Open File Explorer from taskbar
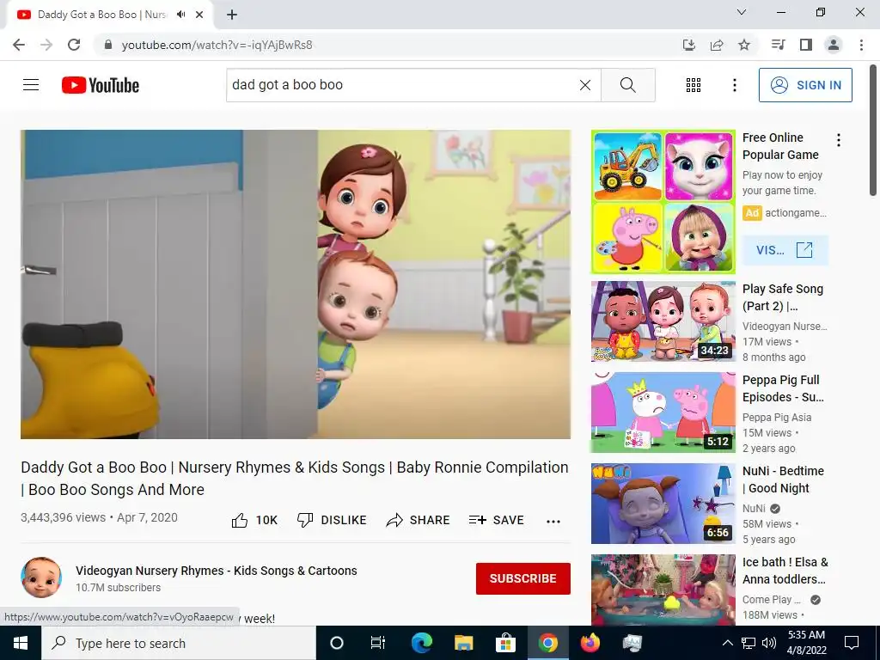 (463, 643)
